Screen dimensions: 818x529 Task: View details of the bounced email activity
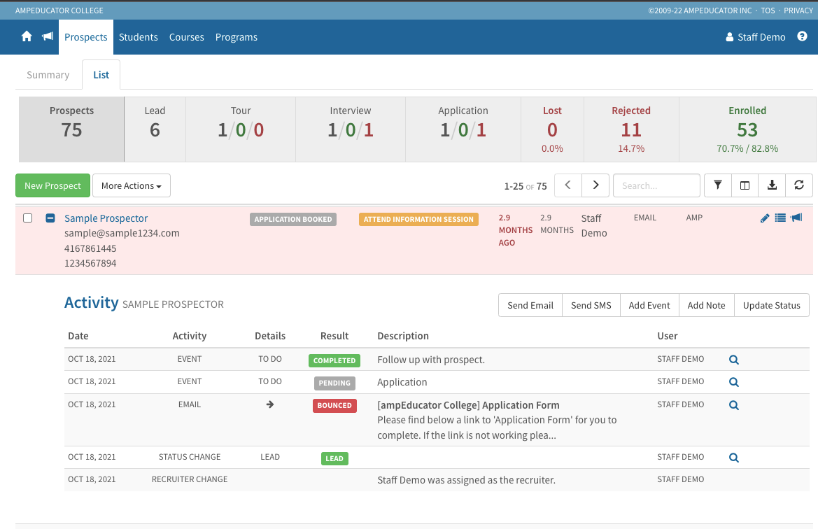pos(733,405)
